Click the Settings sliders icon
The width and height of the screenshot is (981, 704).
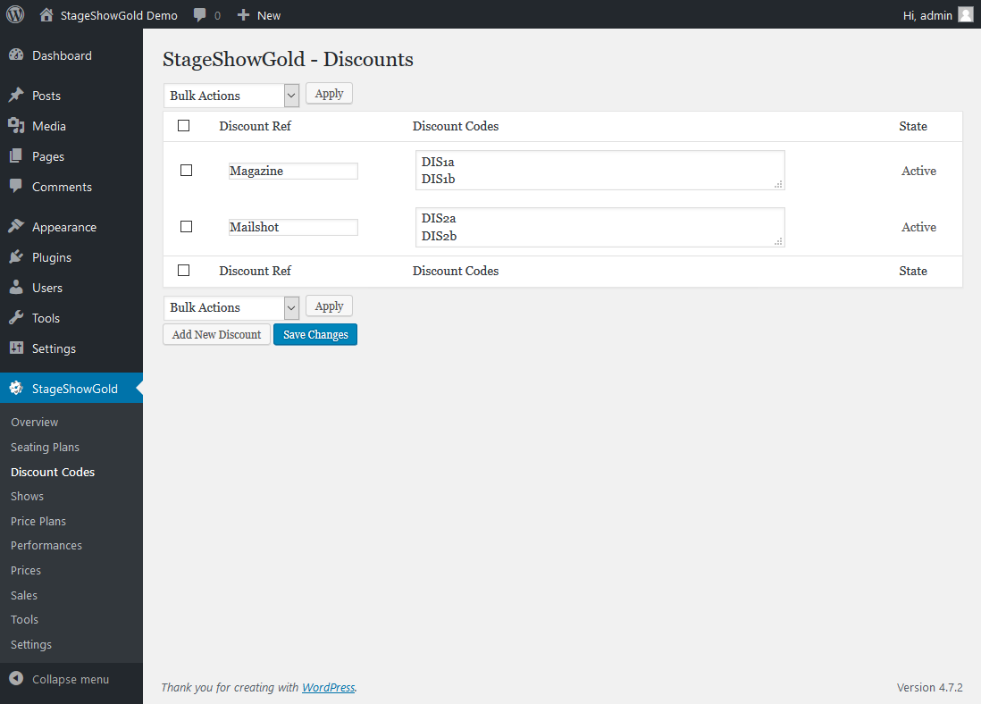(16, 348)
